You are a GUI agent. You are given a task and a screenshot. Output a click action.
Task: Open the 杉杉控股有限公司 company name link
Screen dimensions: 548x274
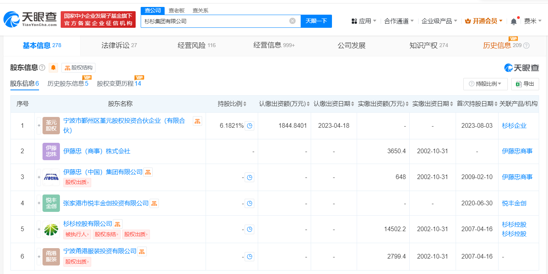coord(88,224)
